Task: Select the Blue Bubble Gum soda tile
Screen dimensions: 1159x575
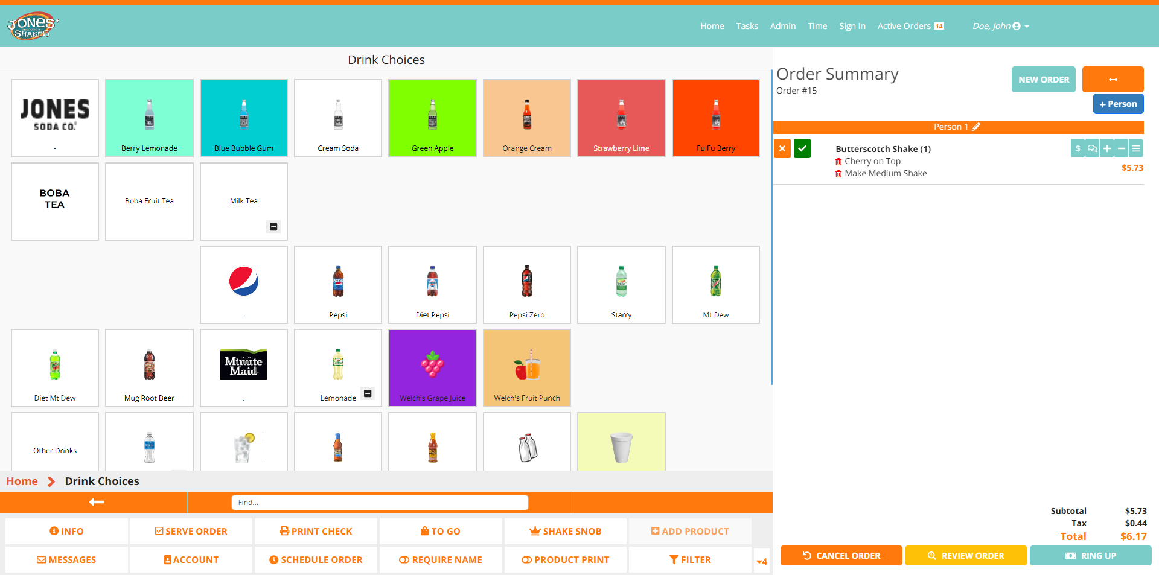Action: click(244, 118)
